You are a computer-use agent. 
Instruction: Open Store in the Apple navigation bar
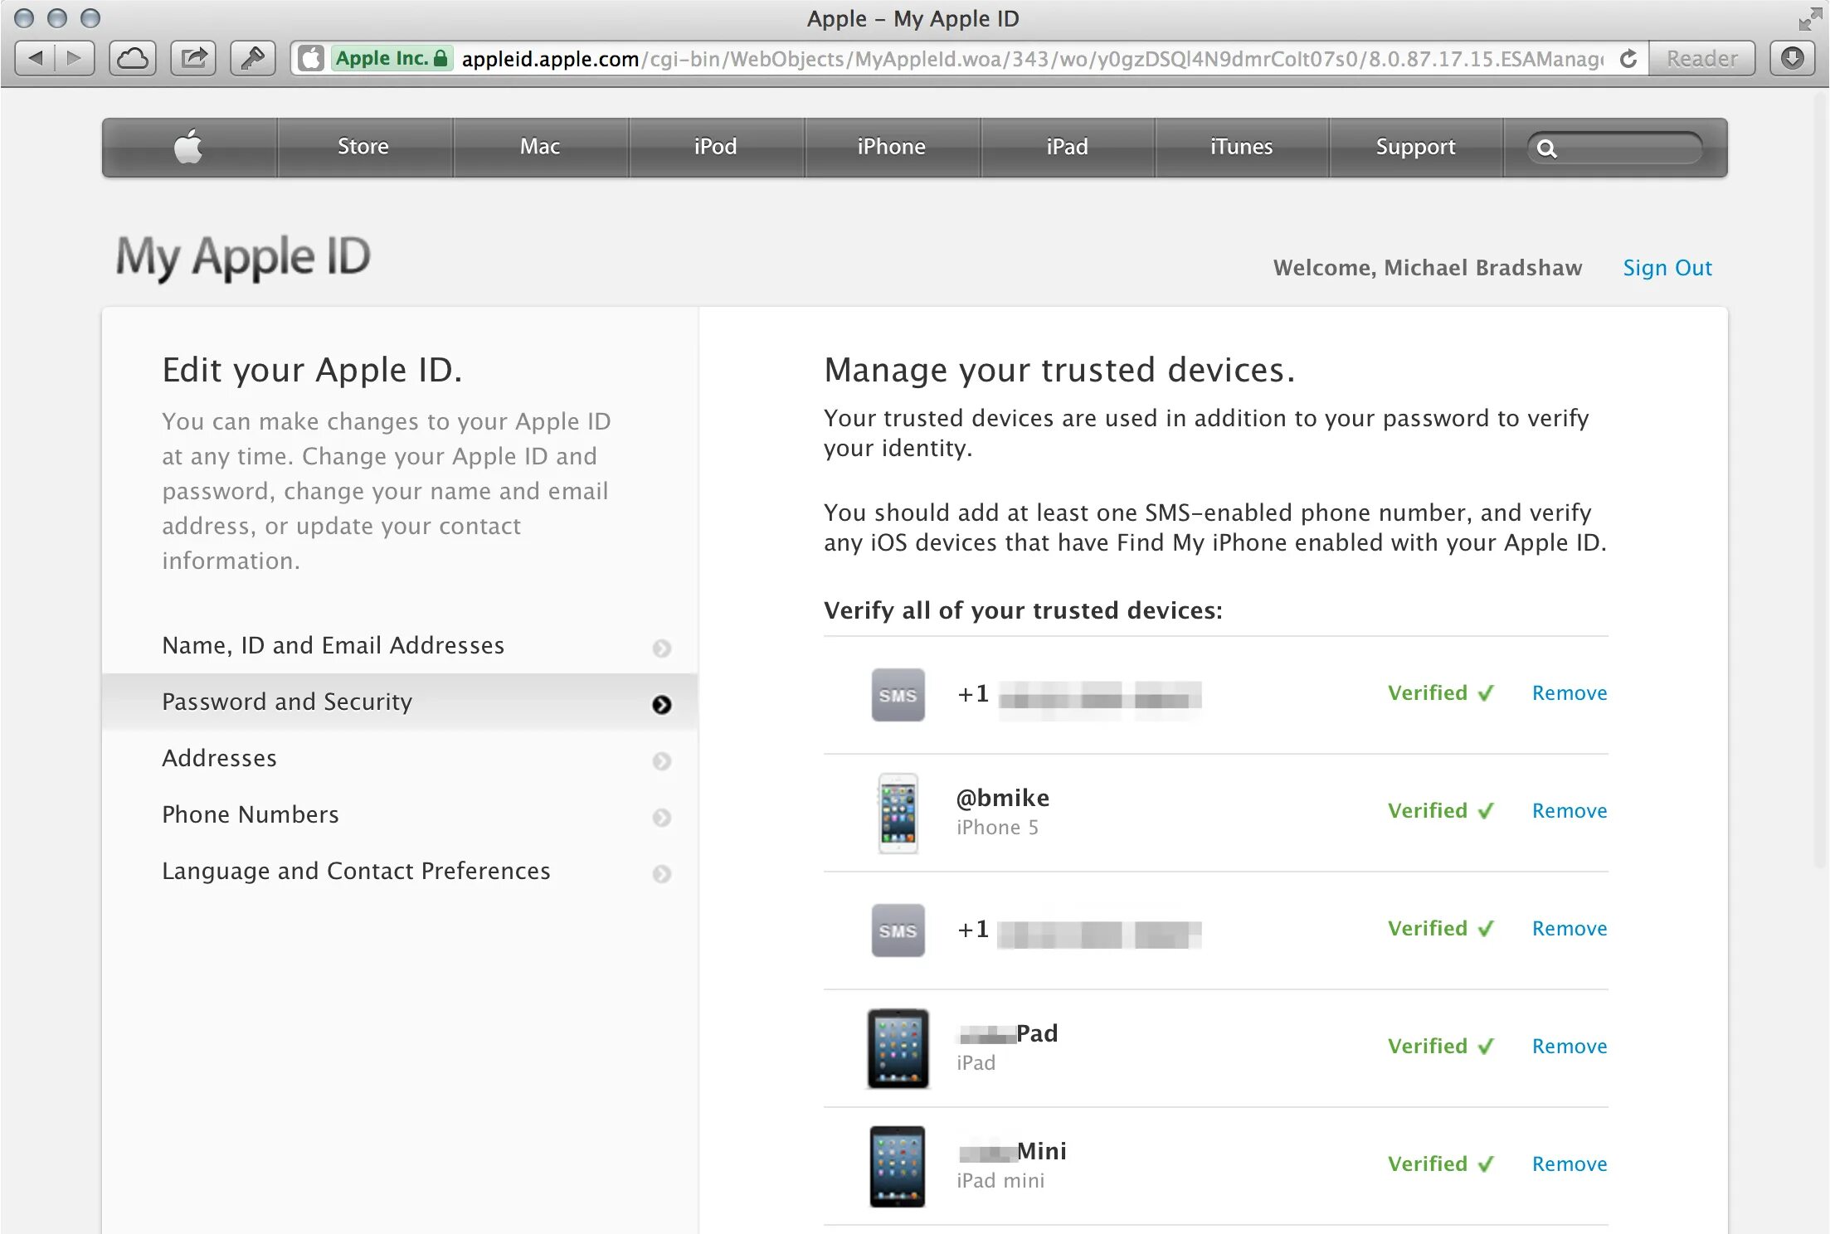363,147
